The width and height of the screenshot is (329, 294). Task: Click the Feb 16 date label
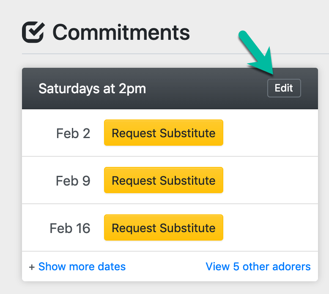click(70, 228)
